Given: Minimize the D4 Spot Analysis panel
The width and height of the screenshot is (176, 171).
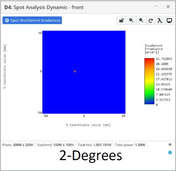Looking at the screenshot, I should pos(156,6).
